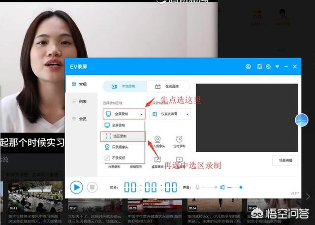Switch to the 本地录制 tab
315x225 pixels.
[124, 86]
